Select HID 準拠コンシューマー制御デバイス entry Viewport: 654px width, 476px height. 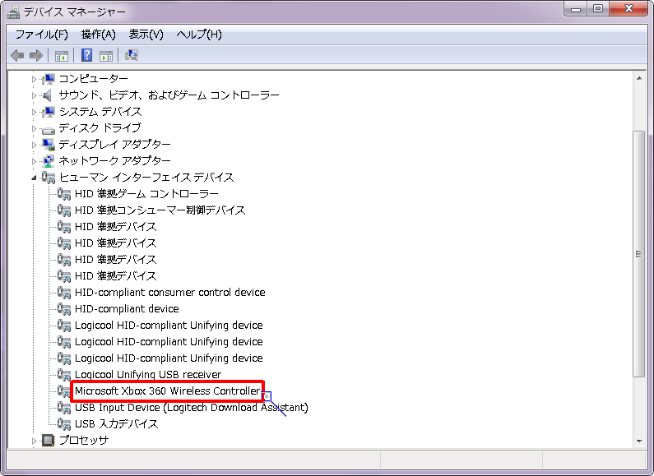tap(160, 210)
